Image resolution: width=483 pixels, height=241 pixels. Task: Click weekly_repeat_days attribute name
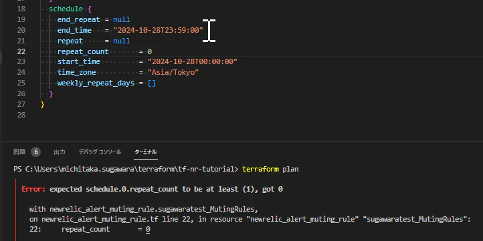point(96,83)
